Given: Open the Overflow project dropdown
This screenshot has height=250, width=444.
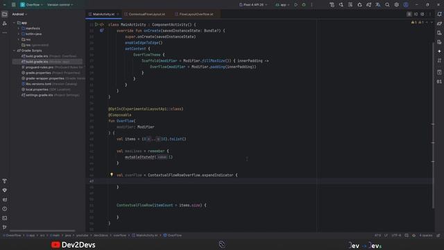Looking at the screenshot, I should 31,5.
